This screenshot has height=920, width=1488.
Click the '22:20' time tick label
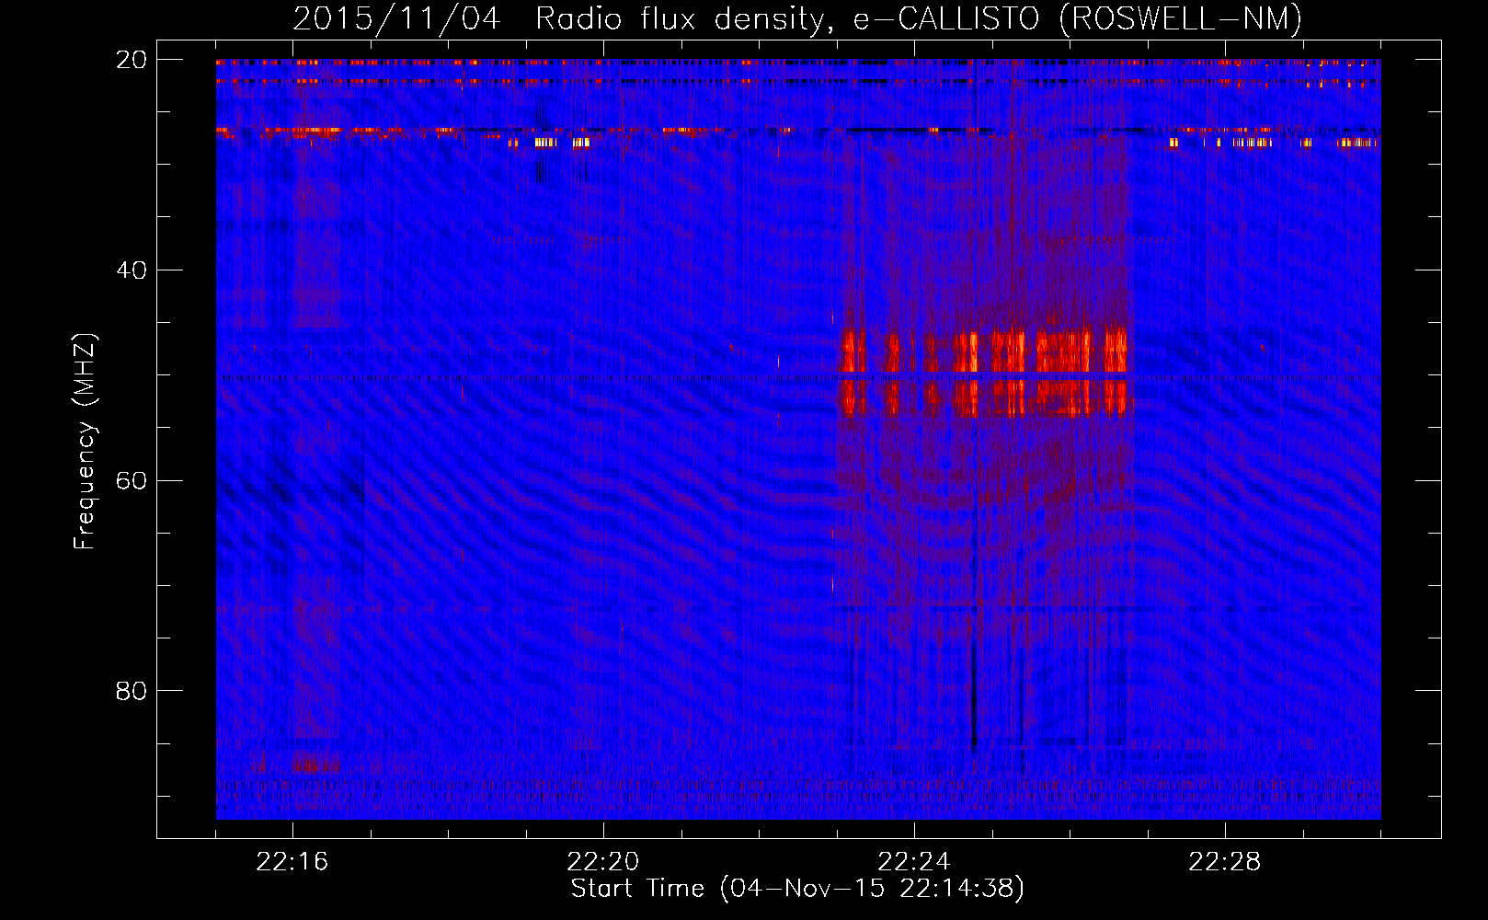[x=603, y=862]
